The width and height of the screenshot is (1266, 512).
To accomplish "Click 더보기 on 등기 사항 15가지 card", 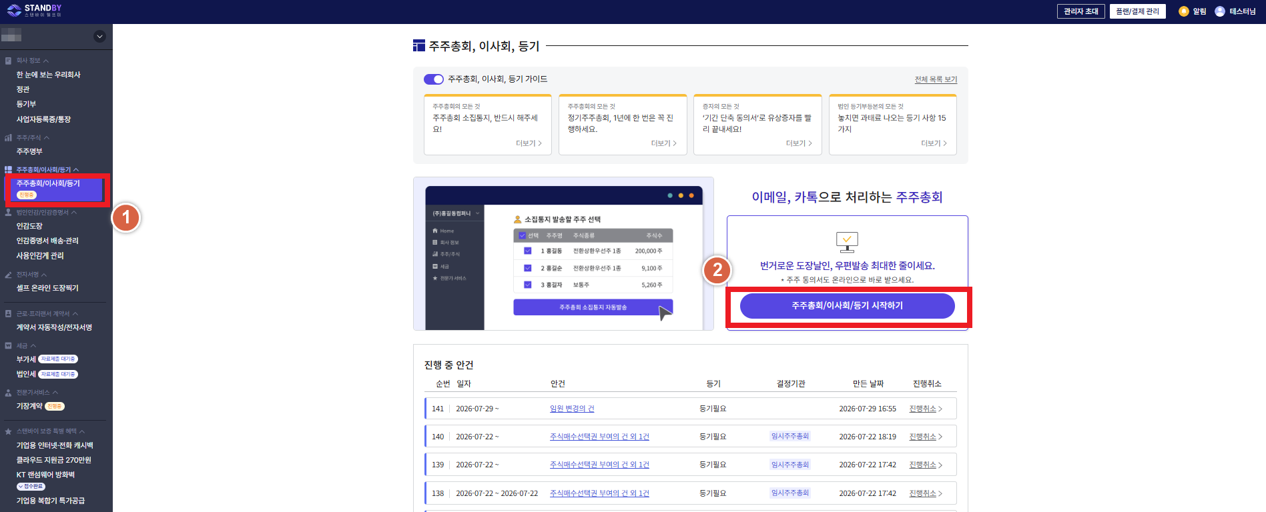I will click(934, 143).
